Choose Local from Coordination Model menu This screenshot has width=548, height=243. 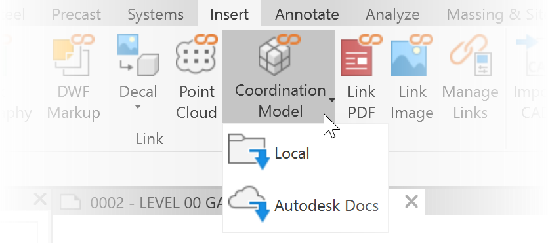305,153
